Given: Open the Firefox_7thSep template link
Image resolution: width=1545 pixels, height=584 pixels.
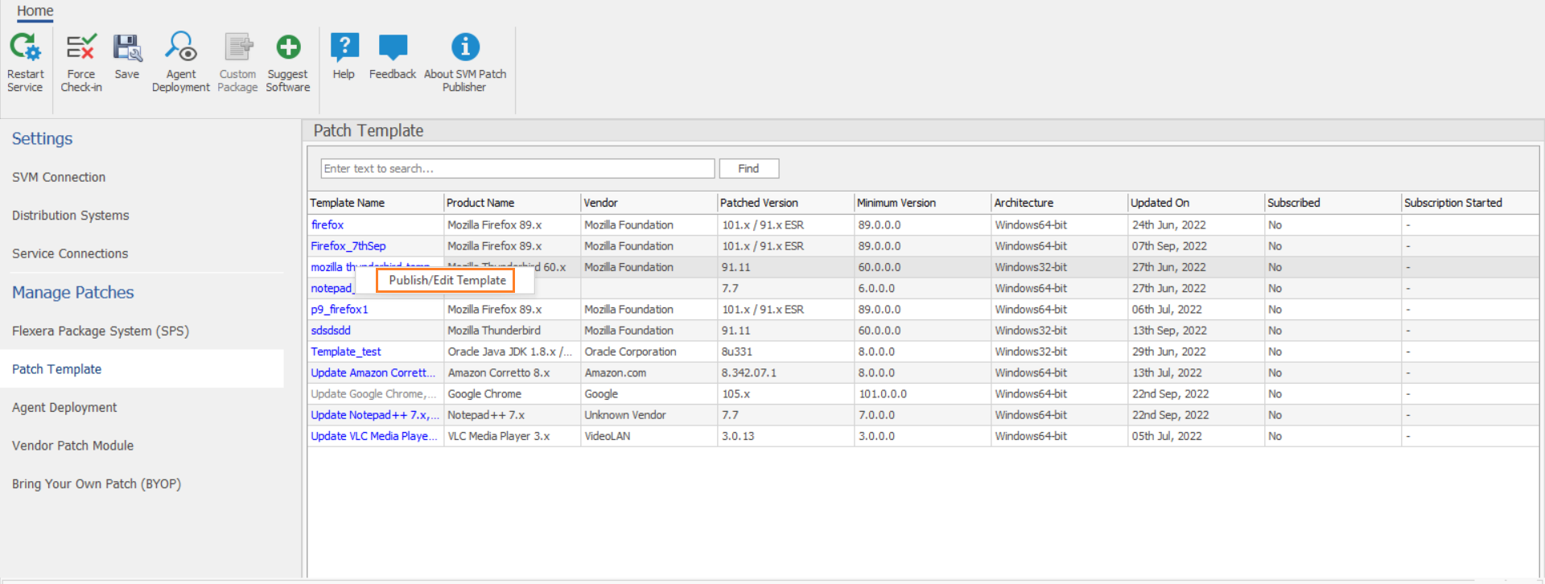Looking at the screenshot, I should coord(348,246).
